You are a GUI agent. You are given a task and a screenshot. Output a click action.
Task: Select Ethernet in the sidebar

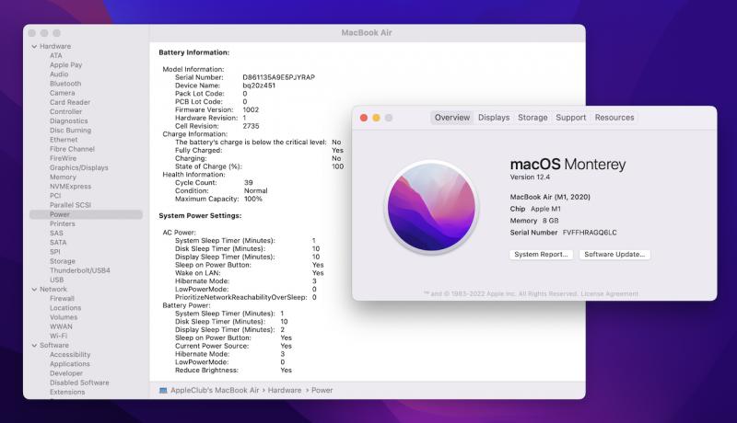click(x=64, y=140)
